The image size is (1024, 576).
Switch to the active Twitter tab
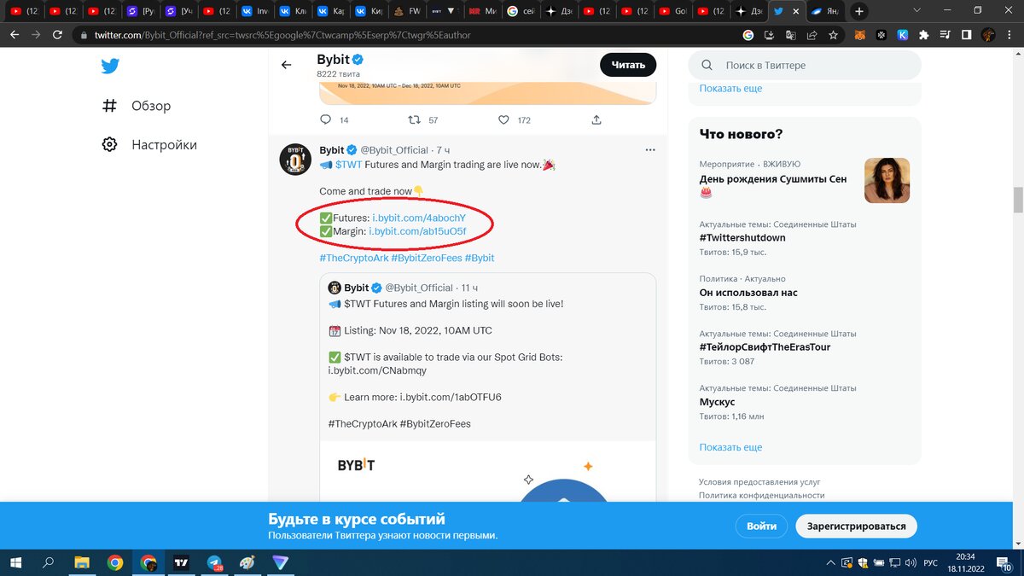(785, 12)
